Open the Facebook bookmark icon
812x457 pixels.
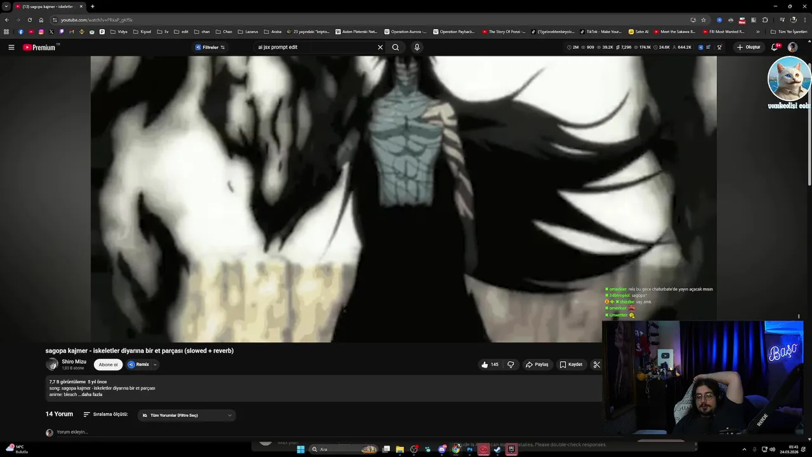click(21, 32)
